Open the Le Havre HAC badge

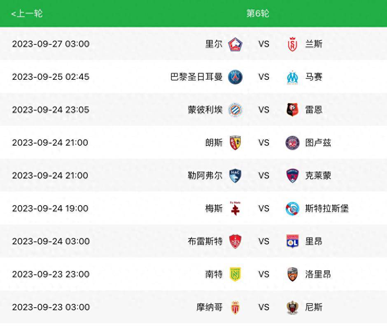click(x=235, y=176)
